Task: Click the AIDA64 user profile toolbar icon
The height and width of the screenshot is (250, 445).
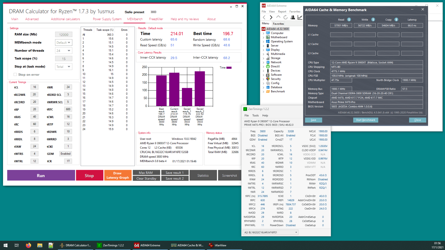Action: pyautogui.click(x=293, y=17)
